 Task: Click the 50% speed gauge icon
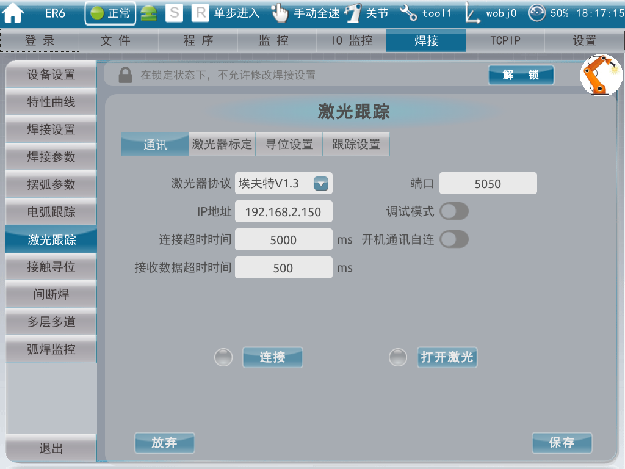point(536,13)
